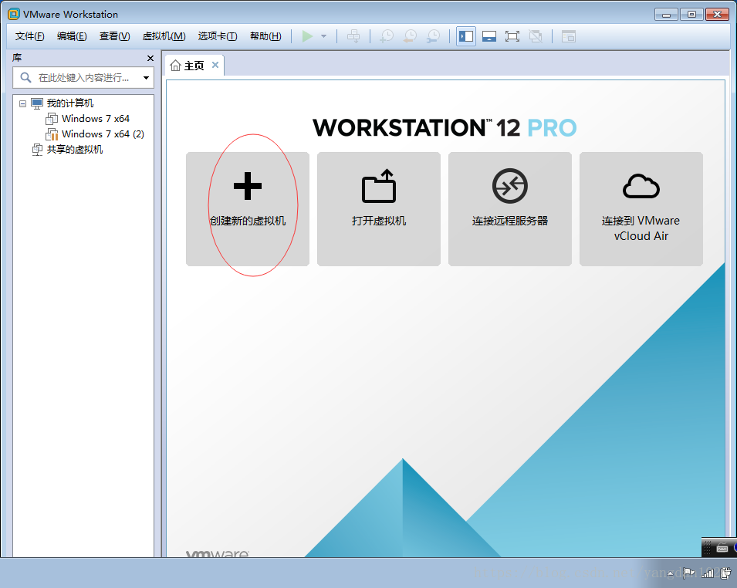Click the library search input field
The height and width of the screenshot is (588, 737).
click(83, 78)
